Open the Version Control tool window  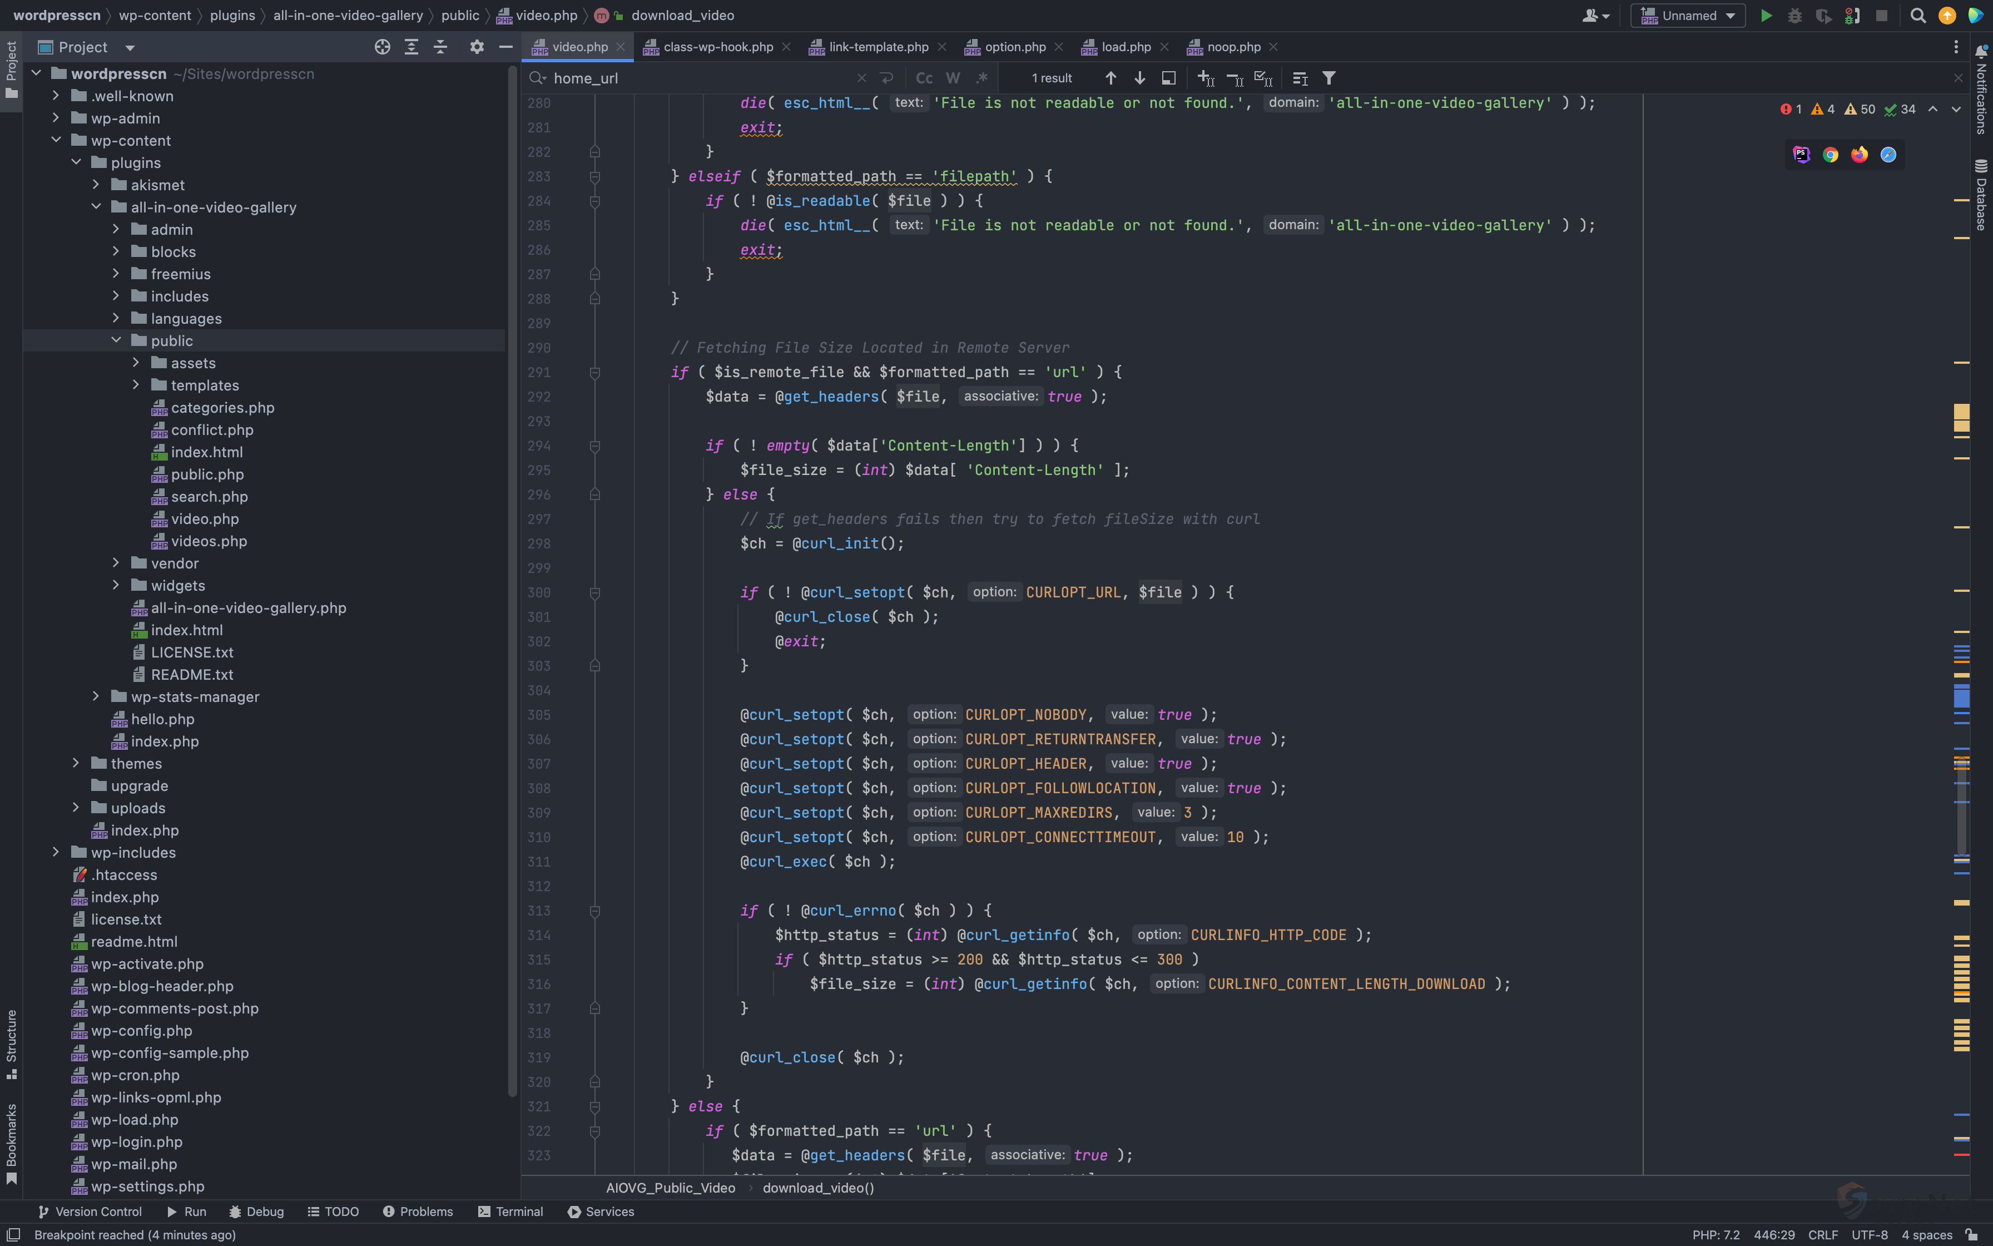click(x=90, y=1212)
